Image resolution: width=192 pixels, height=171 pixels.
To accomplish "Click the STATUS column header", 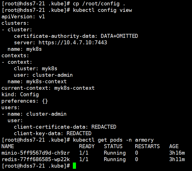I will click(113, 146).
